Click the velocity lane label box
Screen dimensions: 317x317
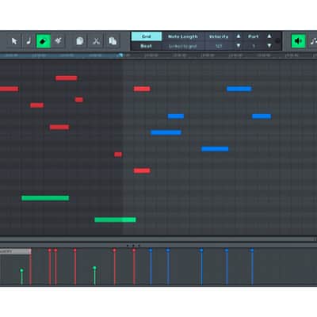coord(15,251)
